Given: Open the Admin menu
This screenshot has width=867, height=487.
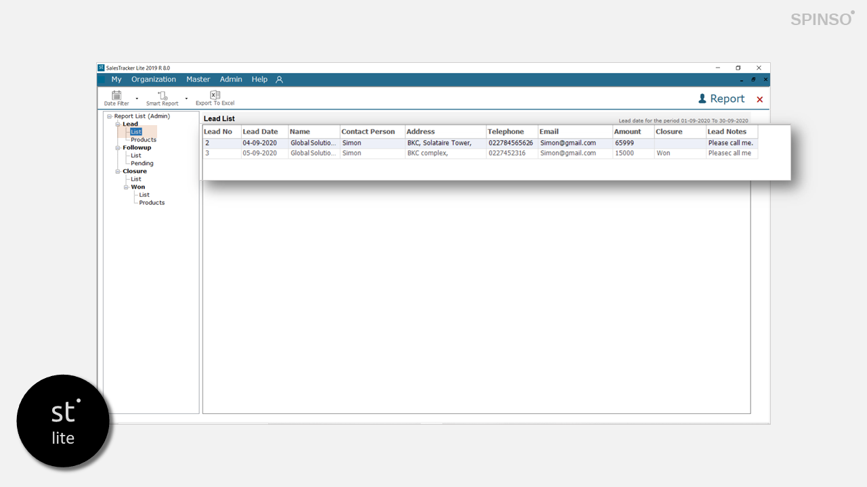Looking at the screenshot, I should pyautogui.click(x=230, y=80).
